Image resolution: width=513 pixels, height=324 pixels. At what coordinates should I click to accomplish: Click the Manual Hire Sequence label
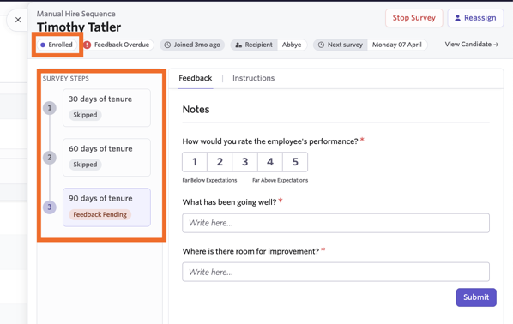coord(75,14)
